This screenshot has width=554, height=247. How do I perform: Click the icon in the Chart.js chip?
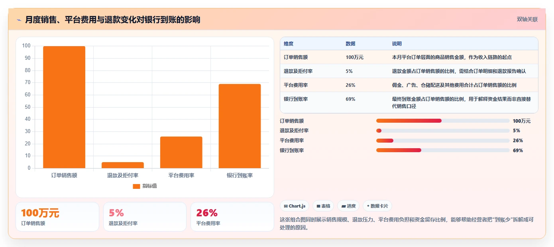click(x=286, y=206)
